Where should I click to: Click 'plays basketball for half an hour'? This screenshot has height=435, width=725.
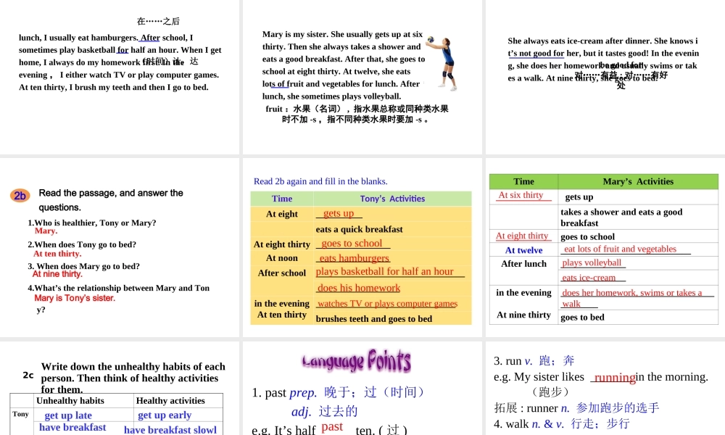(x=385, y=271)
